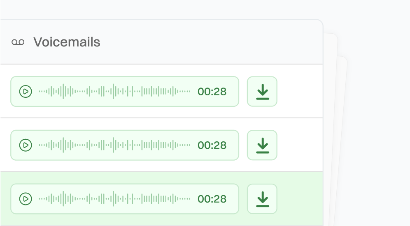This screenshot has width=410, height=226.
Task: Click the 00:28 duration on third voicemail
Action: click(212, 199)
